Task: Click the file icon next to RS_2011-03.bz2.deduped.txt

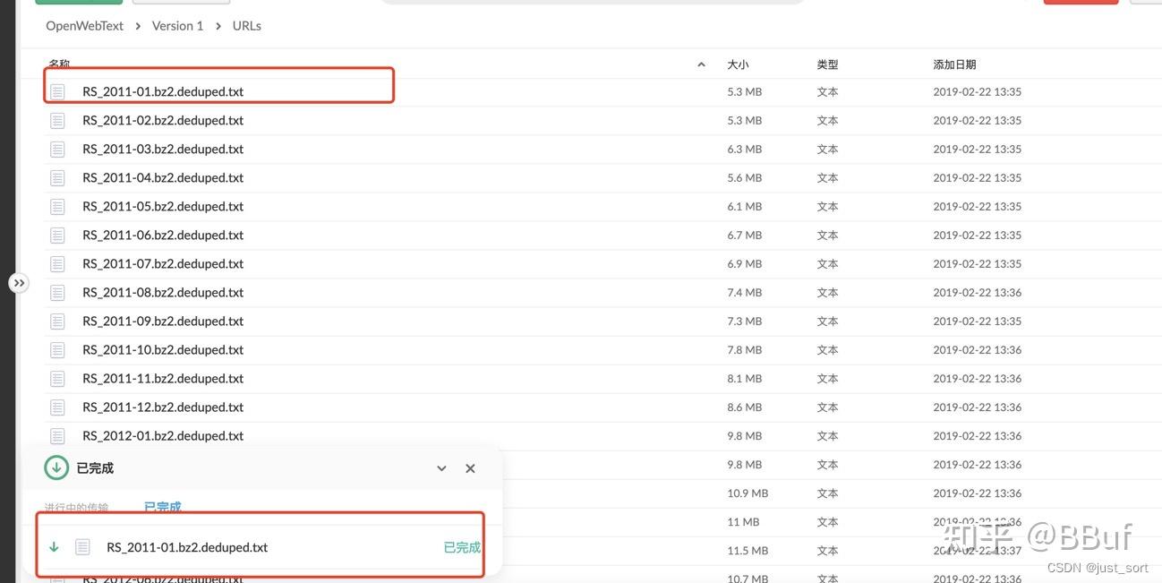Action: point(57,148)
